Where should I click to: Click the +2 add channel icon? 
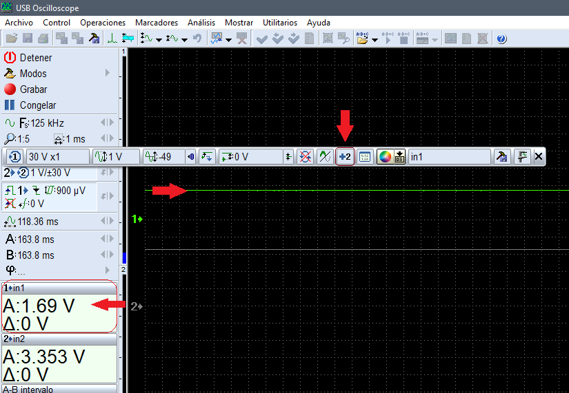(x=345, y=157)
